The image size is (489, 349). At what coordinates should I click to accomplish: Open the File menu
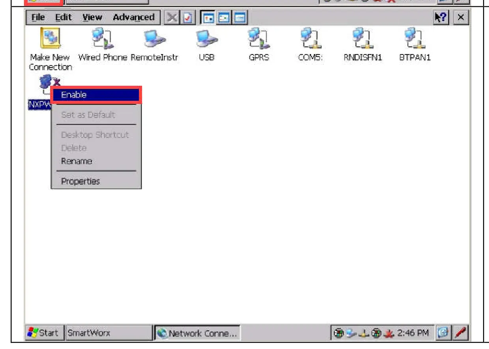(38, 17)
